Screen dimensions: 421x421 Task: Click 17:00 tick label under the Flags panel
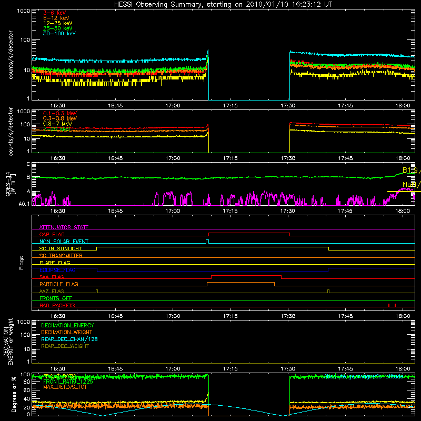tap(173, 316)
